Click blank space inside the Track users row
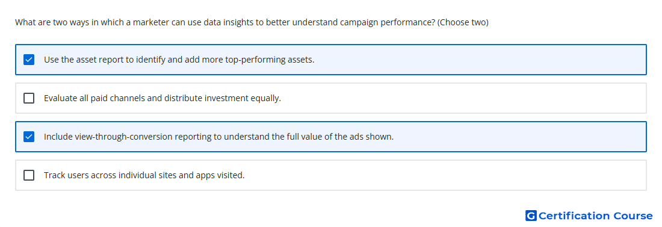Screen dimensions: 662x227 click(x=444, y=175)
